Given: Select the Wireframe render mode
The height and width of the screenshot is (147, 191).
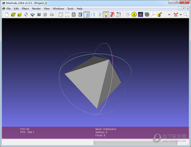Looking at the screenshot, I should [x=74, y=15].
